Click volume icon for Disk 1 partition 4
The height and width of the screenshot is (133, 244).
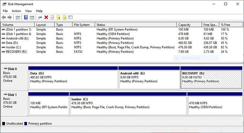click(x=4, y=34)
